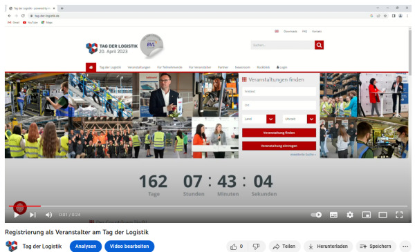
Task: Select the Rückblick menu item
Action: point(263,68)
